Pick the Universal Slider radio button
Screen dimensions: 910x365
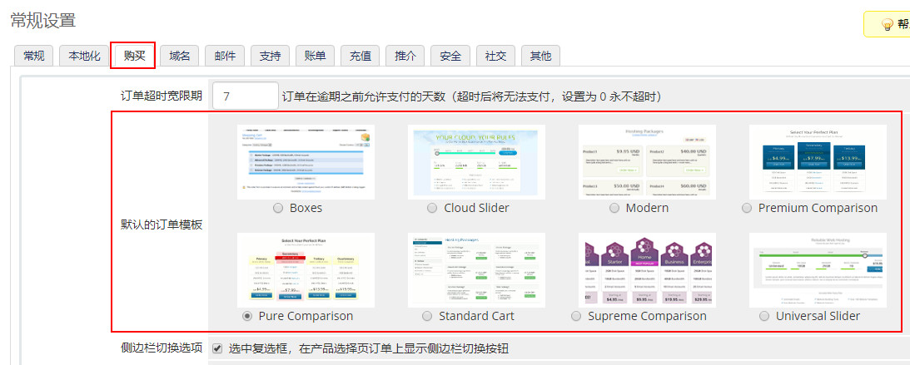764,316
